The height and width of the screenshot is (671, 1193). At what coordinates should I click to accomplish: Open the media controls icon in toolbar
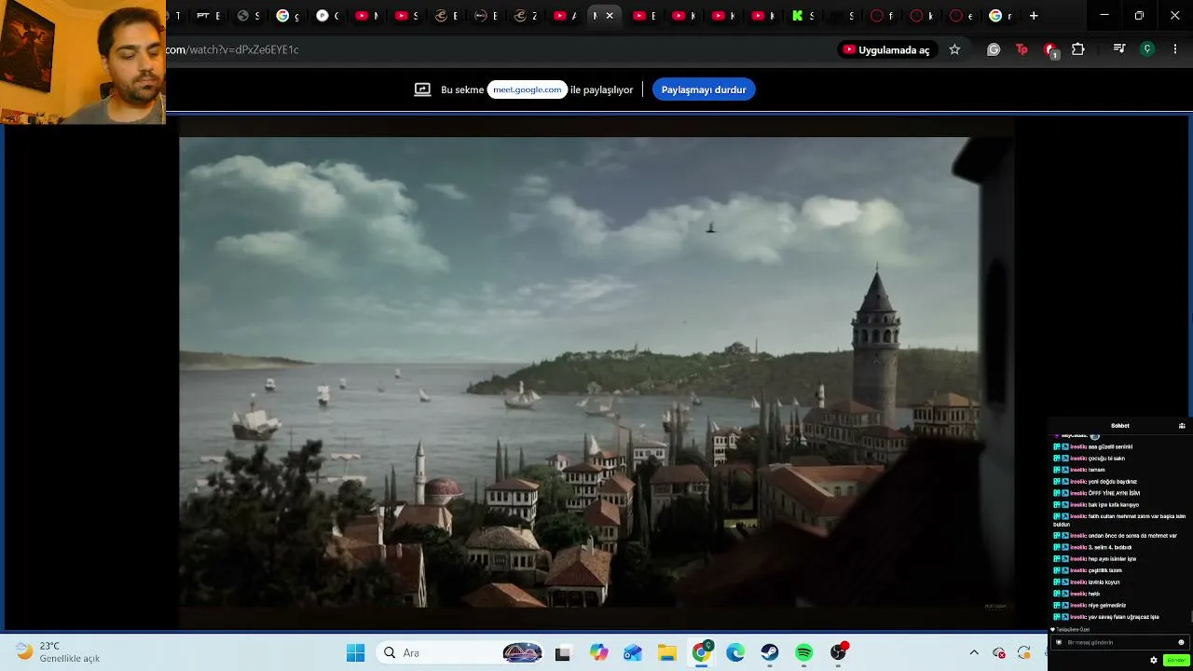[1119, 49]
